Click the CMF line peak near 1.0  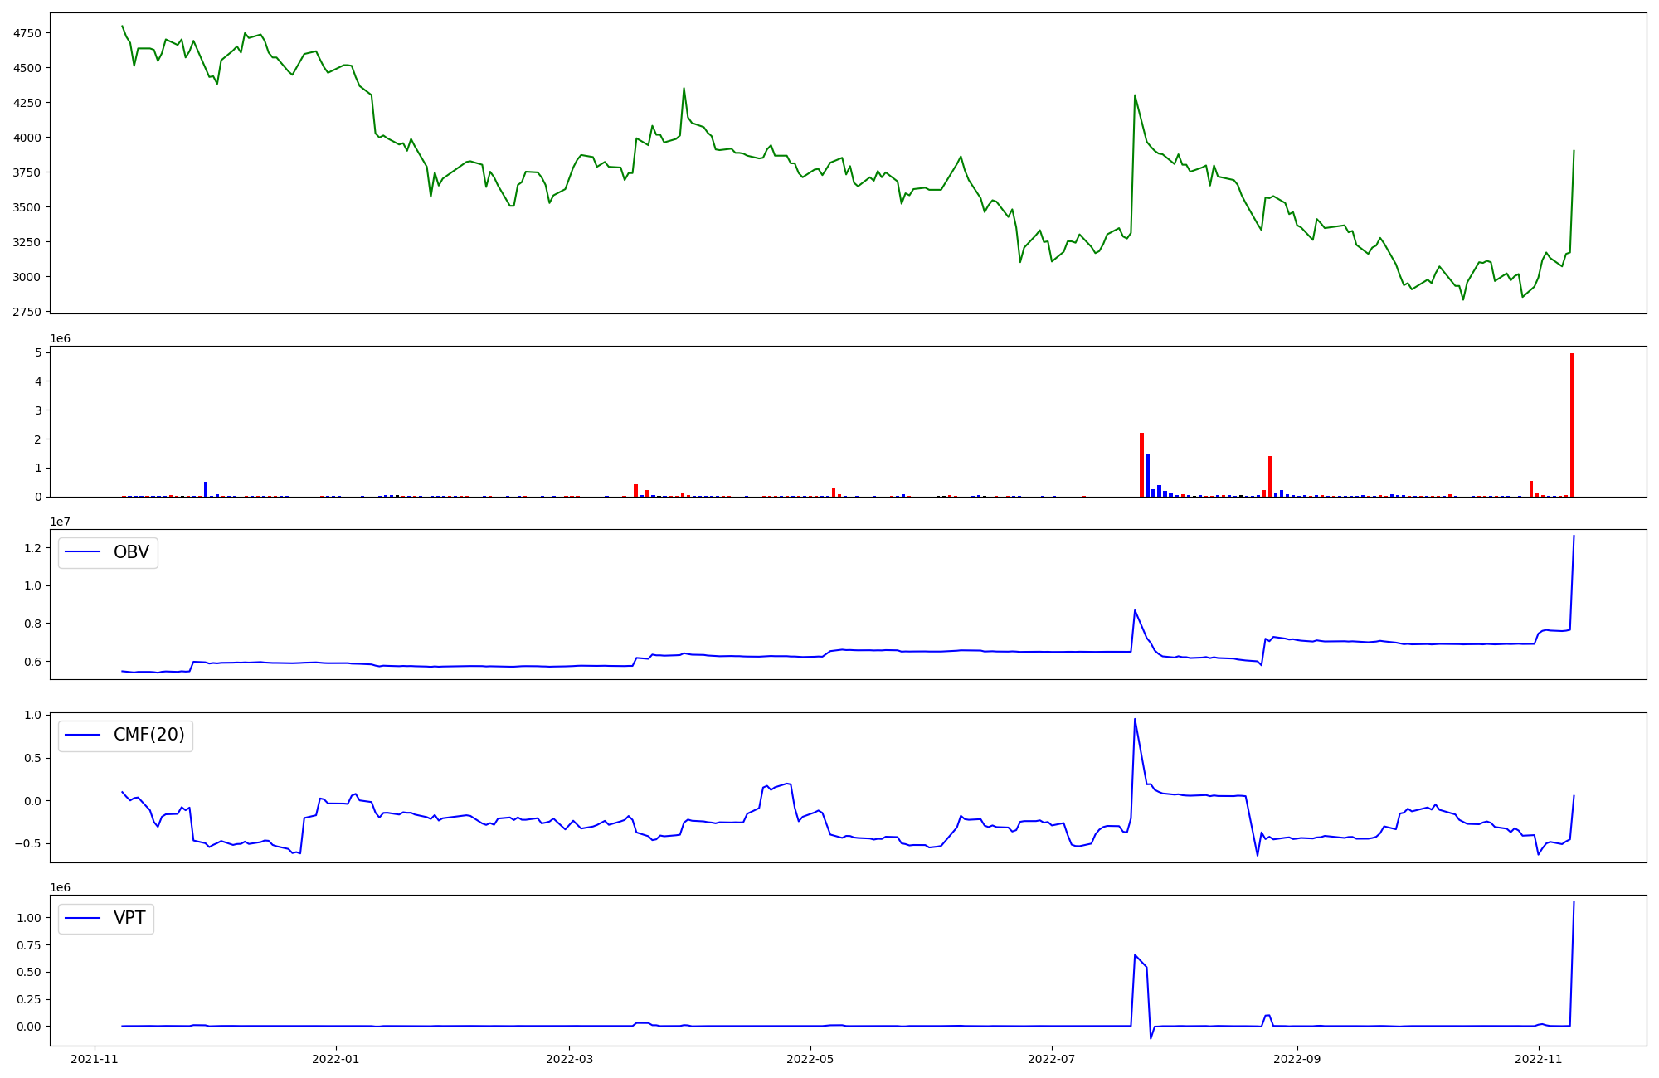coord(1135,719)
